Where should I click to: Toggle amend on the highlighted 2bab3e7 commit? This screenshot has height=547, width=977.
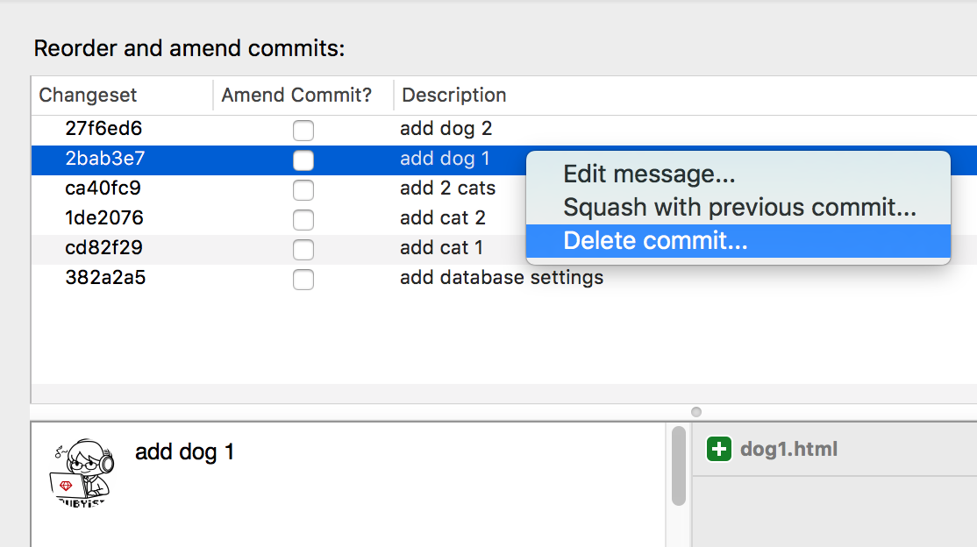point(303,160)
